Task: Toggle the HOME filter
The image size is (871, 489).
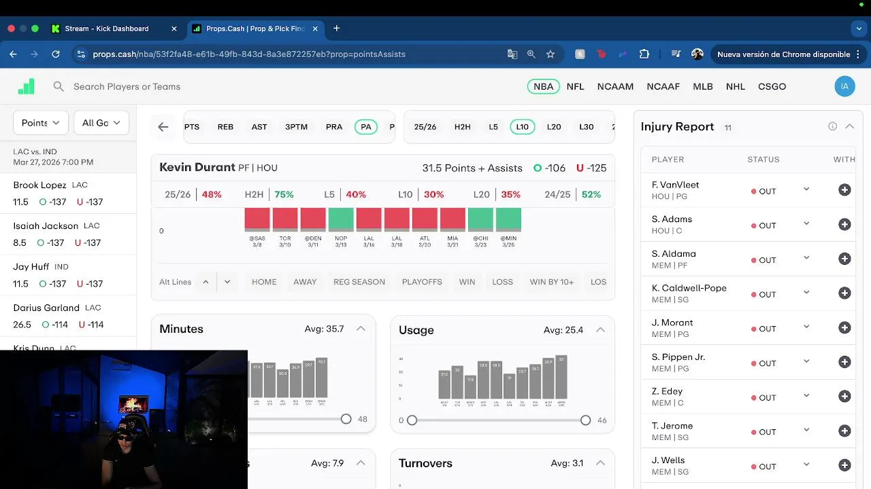Action: pos(264,282)
